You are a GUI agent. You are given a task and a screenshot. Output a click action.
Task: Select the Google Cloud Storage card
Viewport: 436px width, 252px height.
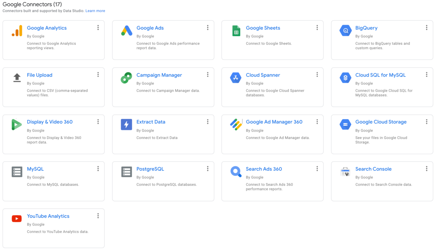click(381, 122)
